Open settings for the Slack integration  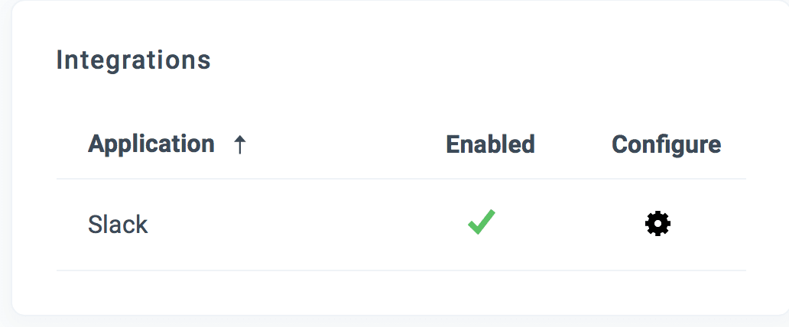pos(657,224)
